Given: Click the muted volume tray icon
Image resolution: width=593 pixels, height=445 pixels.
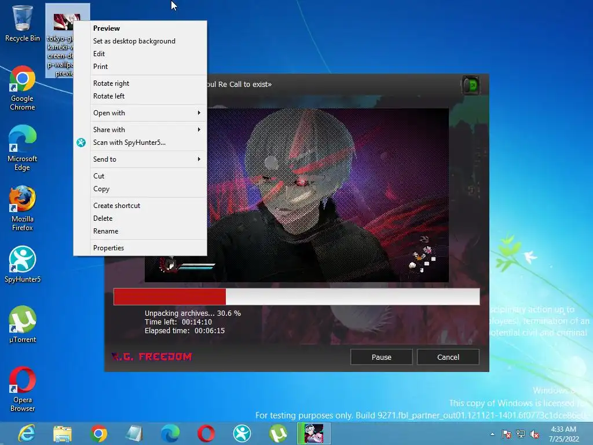Looking at the screenshot, I should (535, 434).
